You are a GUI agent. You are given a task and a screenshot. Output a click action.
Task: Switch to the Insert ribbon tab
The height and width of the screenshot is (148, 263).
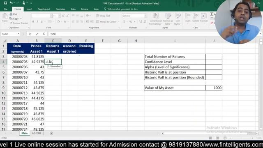29,9
